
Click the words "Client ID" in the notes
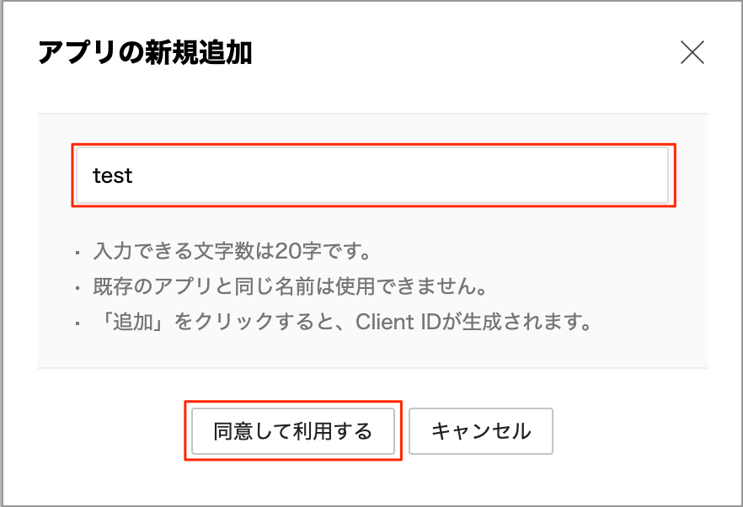[x=395, y=323]
